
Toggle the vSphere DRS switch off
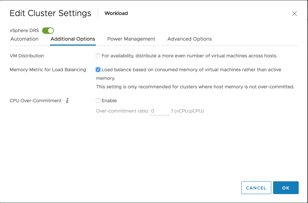pyautogui.click(x=48, y=31)
